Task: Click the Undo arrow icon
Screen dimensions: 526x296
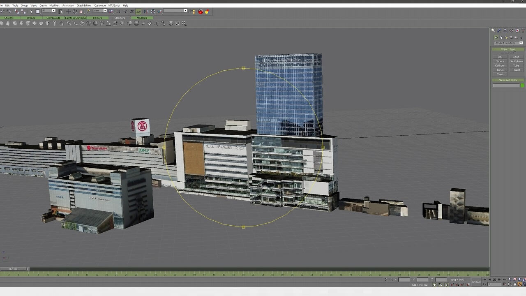Action: click(x=3, y=12)
